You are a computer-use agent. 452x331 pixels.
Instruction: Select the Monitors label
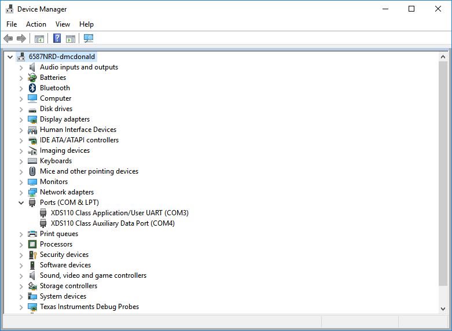click(54, 182)
